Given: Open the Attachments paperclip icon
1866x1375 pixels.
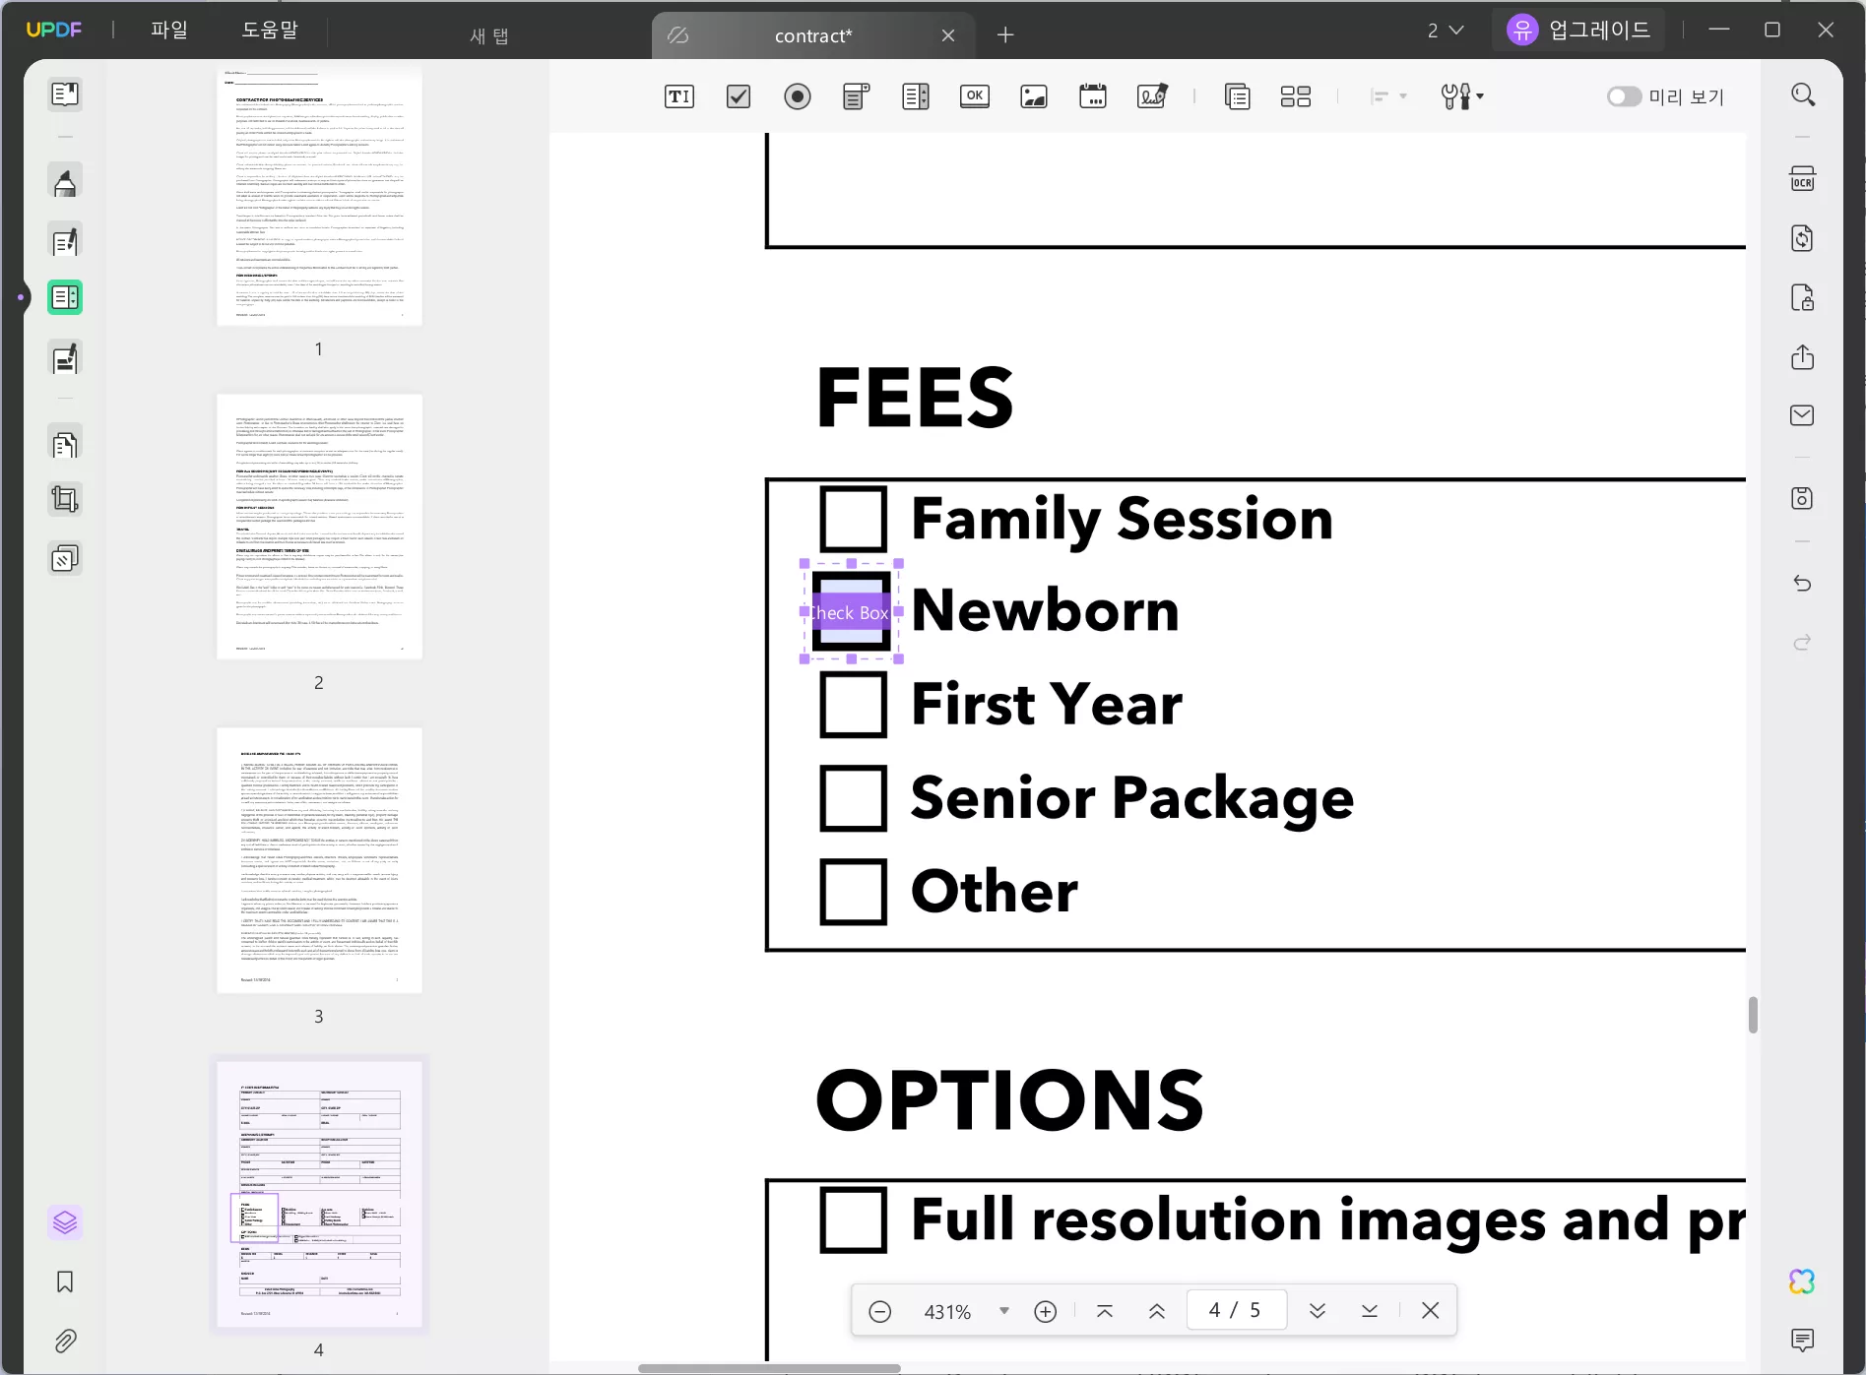Looking at the screenshot, I should tap(65, 1341).
